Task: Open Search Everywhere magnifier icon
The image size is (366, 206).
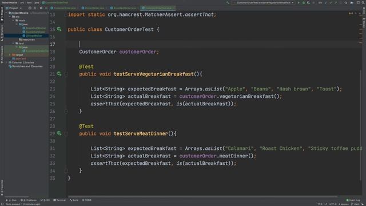Action: pyautogui.click(x=363, y=2)
